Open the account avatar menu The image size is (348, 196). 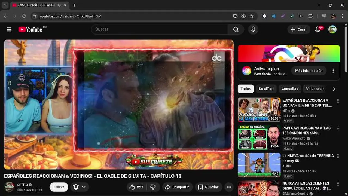point(332,29)
